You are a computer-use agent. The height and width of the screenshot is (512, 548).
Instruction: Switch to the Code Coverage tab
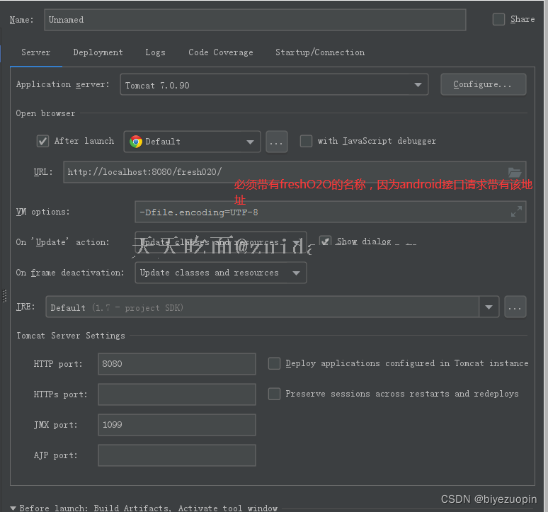tap(220, 52)
